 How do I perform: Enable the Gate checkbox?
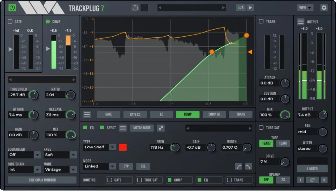coord(10,21)
